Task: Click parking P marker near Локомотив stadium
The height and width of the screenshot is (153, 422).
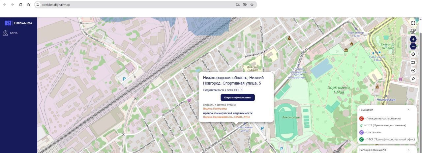Action: click(x=262, y=129)
